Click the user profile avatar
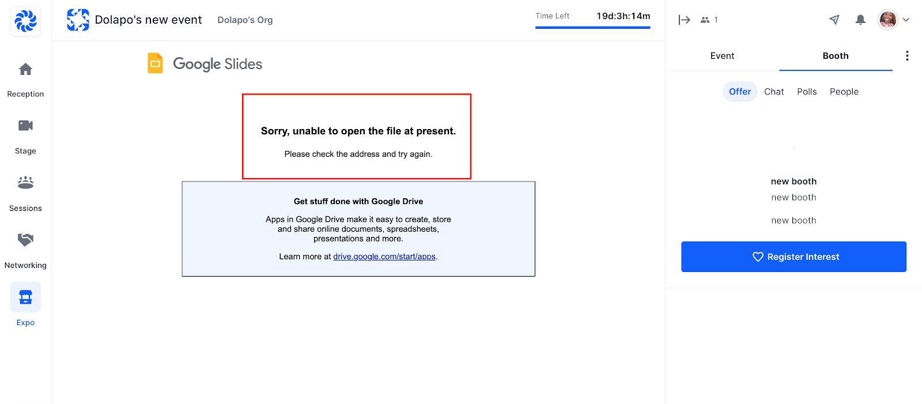The height and width of the screenshot is (404, 922). (x=888, y=20)
